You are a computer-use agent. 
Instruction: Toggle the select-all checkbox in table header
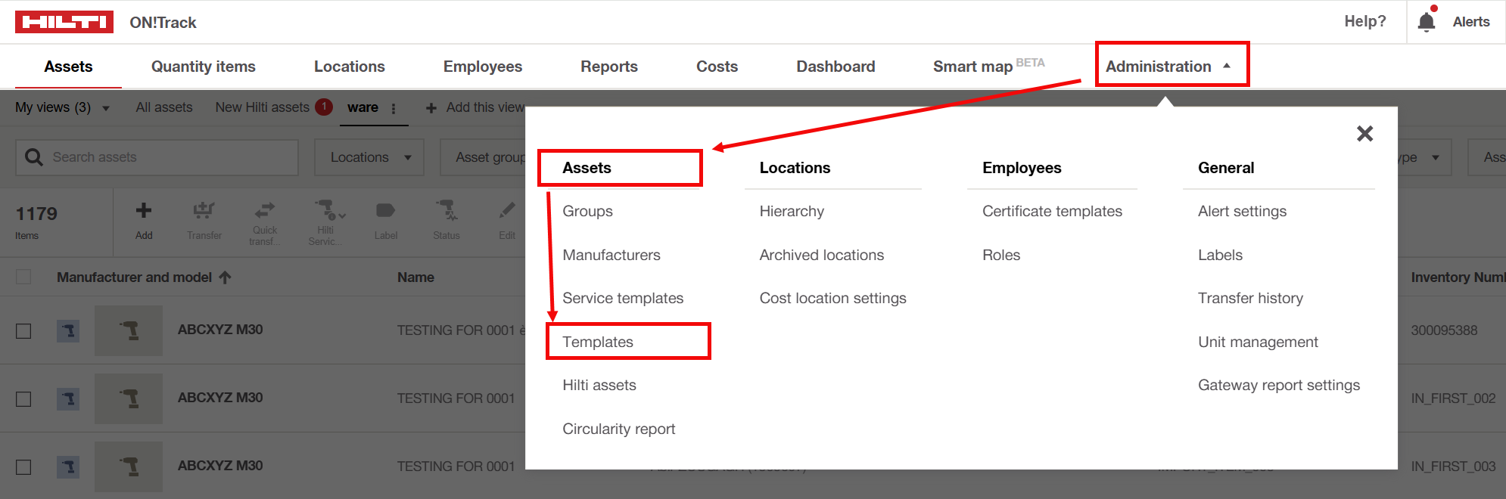(24, 277)
